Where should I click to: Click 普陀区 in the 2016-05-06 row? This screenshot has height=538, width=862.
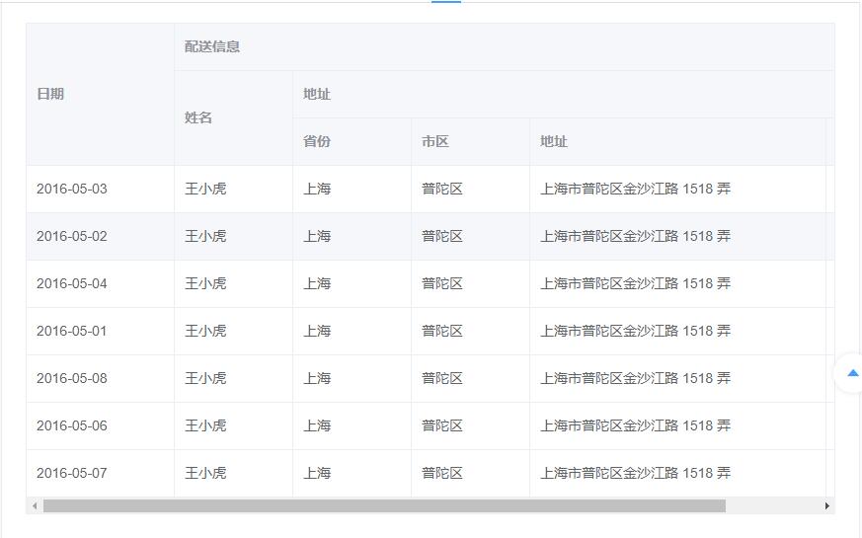pos(442,425)
